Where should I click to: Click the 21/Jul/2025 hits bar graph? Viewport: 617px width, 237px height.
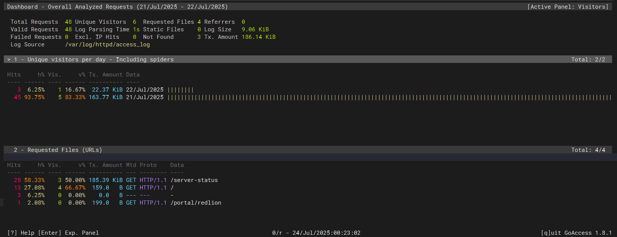(x=389, y=97)
